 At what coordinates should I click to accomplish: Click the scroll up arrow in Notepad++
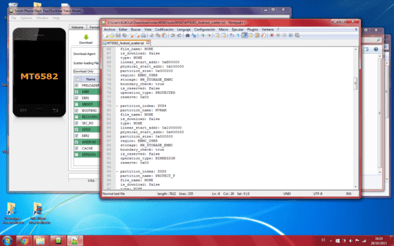(x=355, y=49)
